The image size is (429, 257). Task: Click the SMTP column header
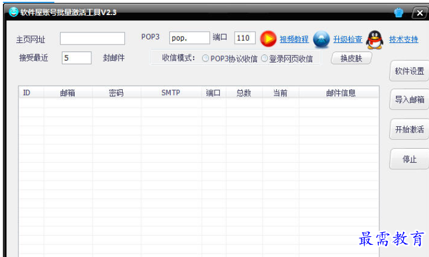point(171,93)
